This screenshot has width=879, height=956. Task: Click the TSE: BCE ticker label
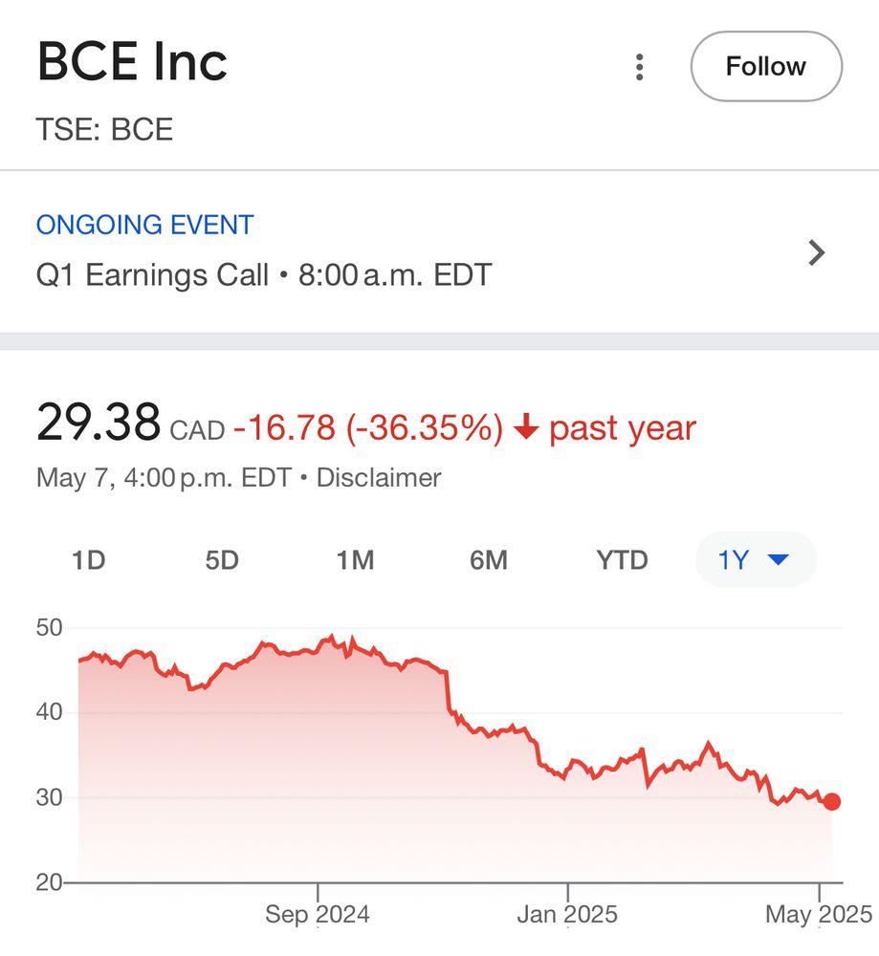tap(104, 129)
